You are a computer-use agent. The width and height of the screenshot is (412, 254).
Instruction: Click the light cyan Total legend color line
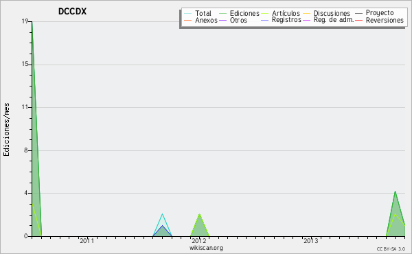point(187,14)
